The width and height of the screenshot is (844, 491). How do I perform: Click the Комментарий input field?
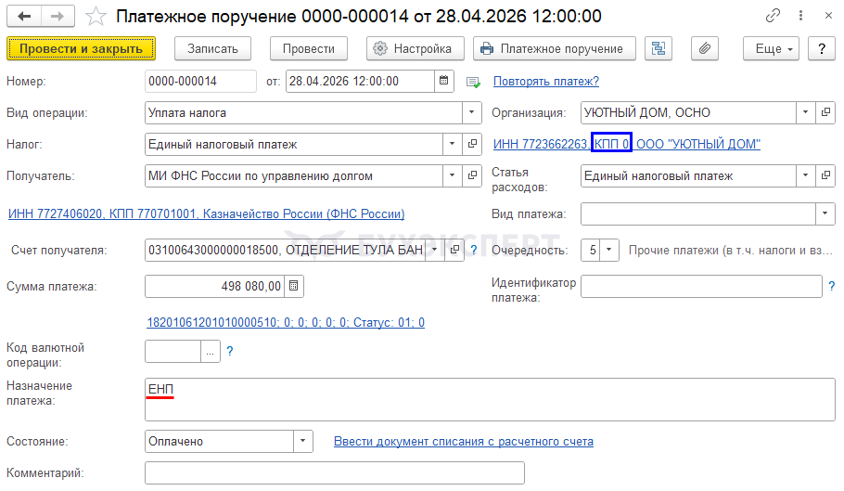click(334, 473)
